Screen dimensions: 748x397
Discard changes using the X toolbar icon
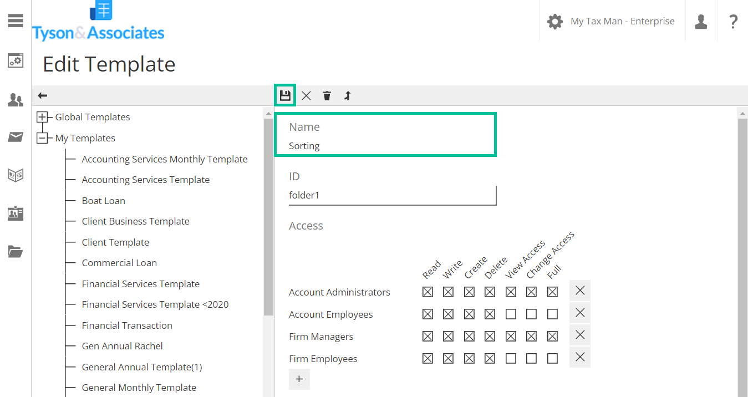306,95
